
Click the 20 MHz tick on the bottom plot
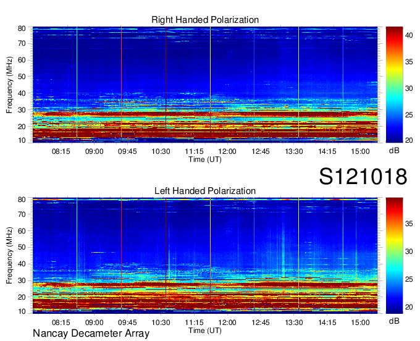point(22,297)
